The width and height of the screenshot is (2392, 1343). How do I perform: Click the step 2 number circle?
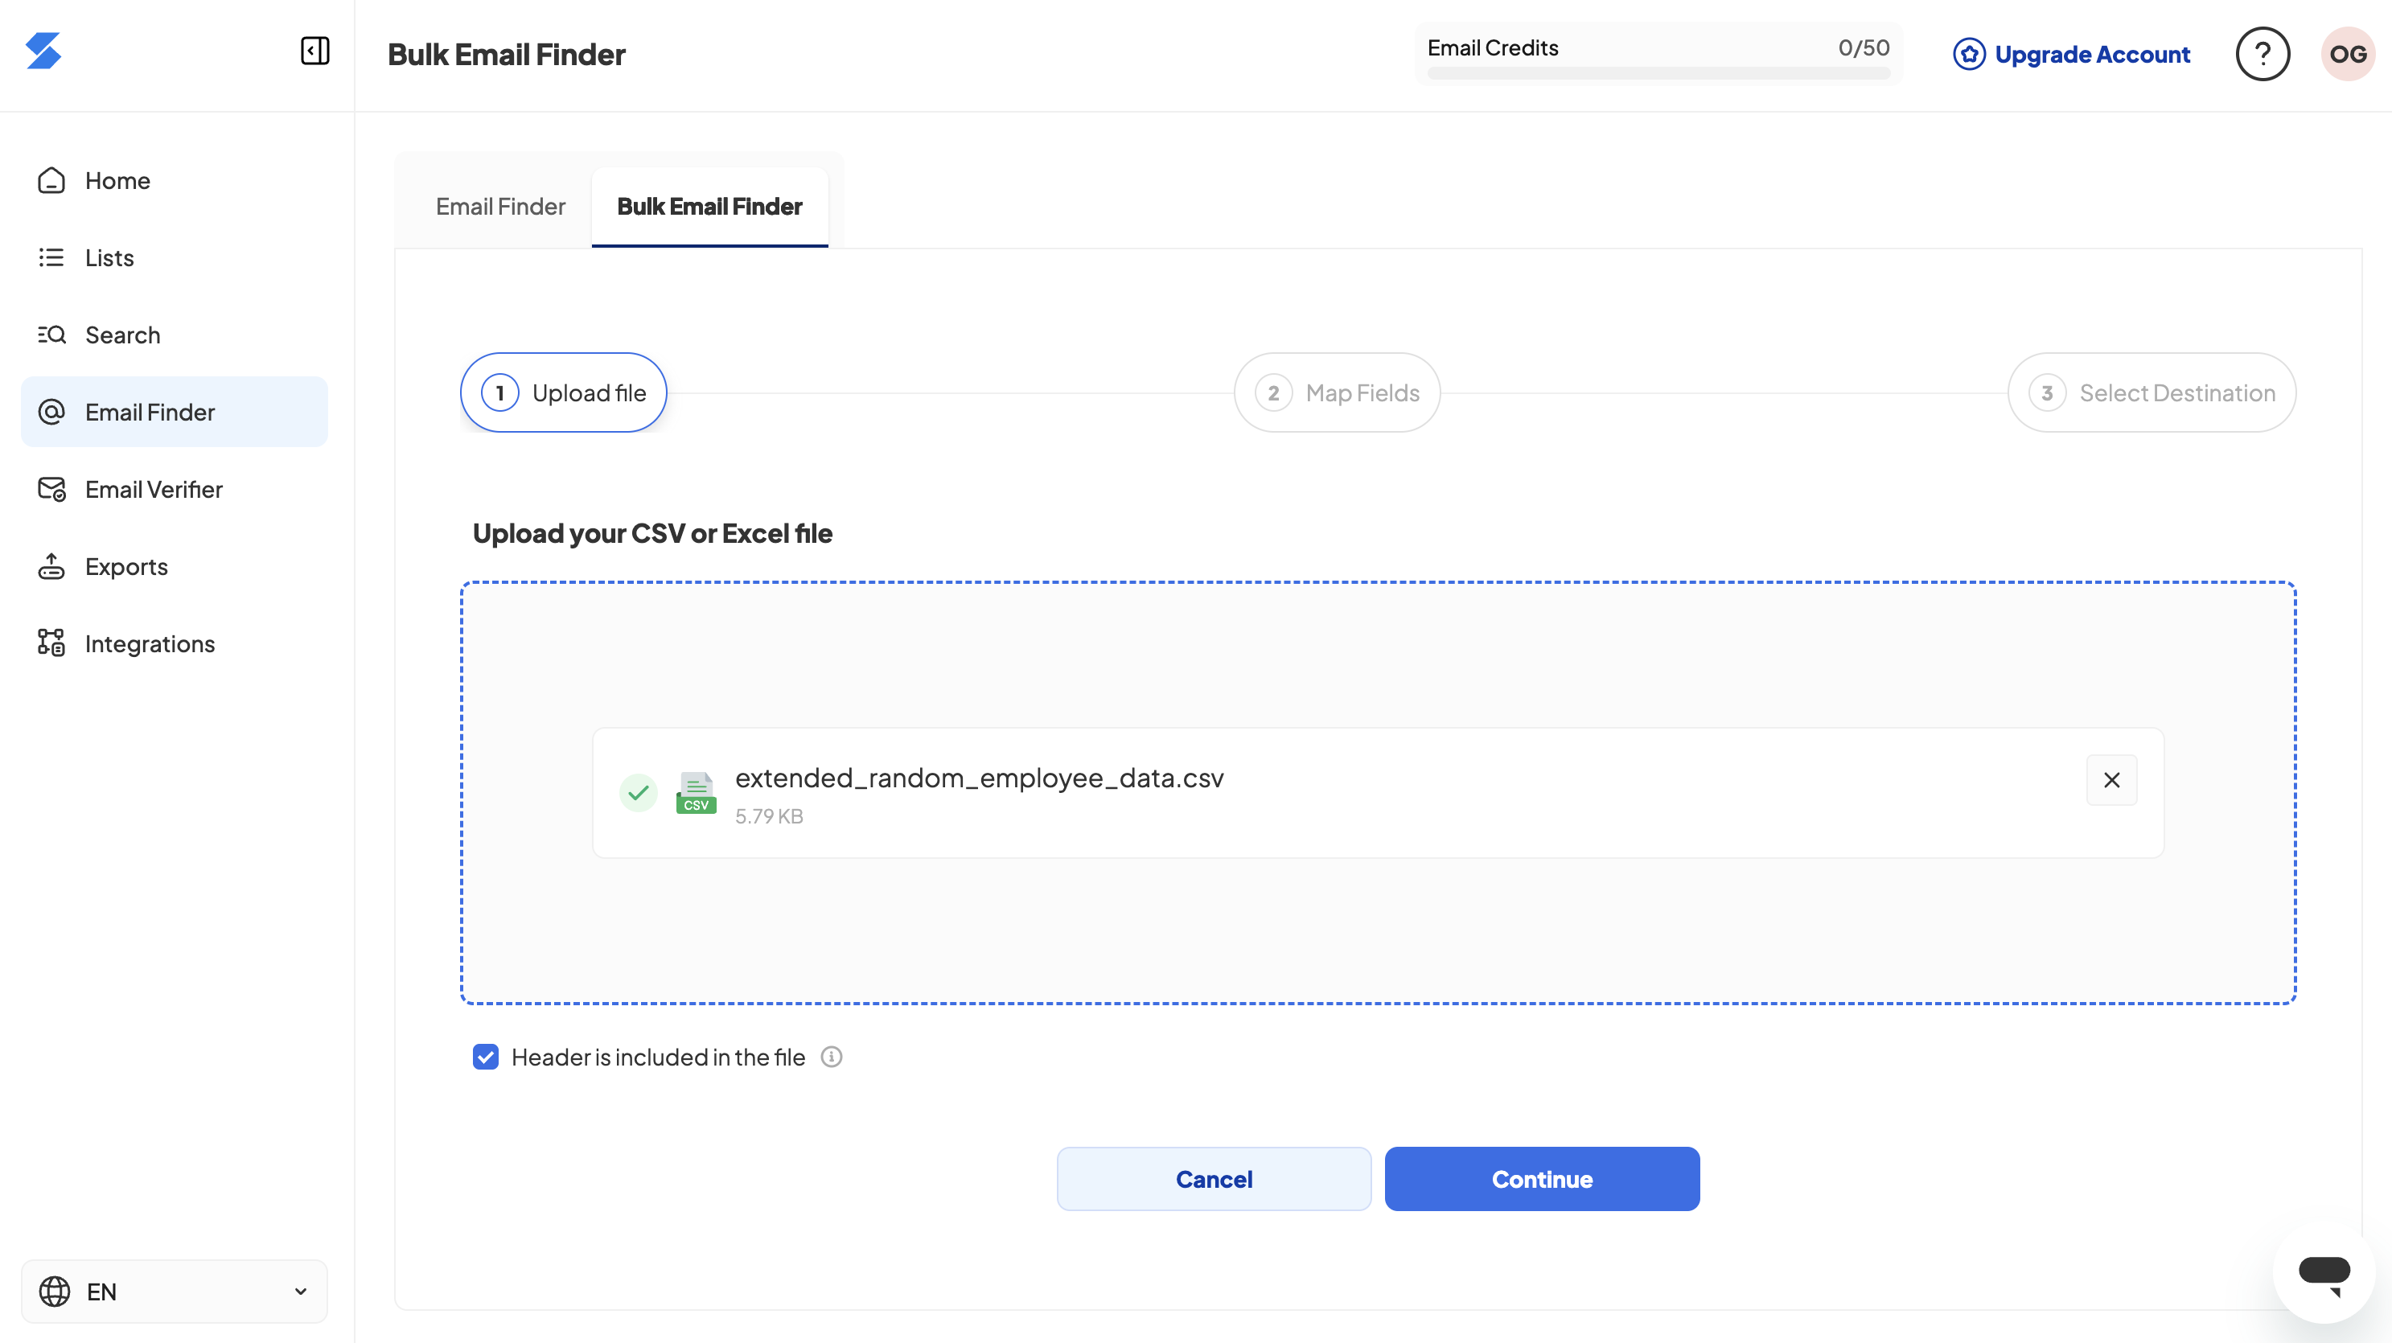point(1273,392)
